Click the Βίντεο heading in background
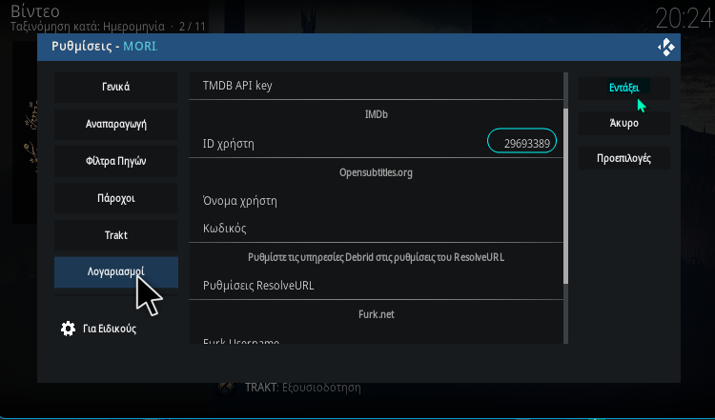This screenshot has width=715, height=420. [35, 10]
